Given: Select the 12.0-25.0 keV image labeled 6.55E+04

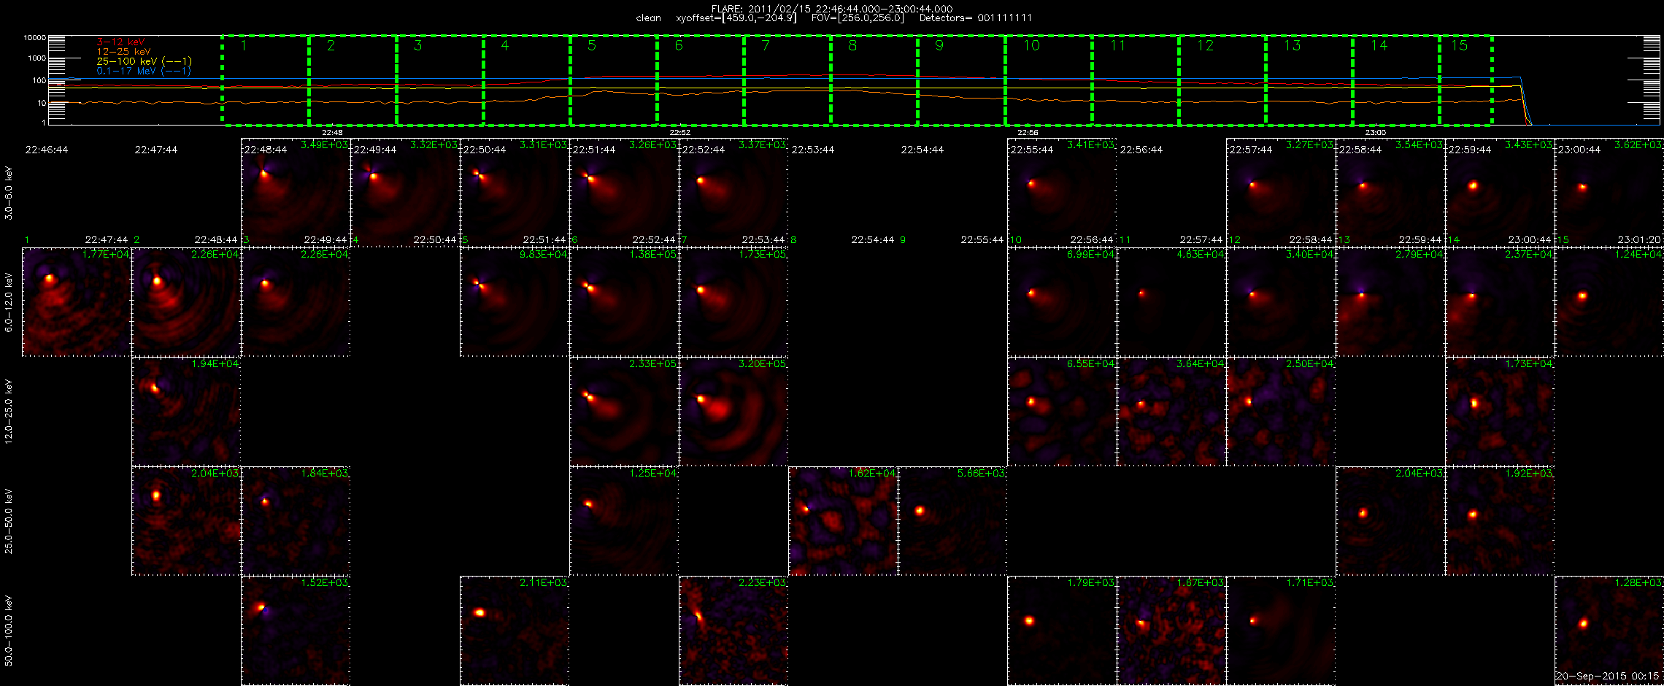Looking at the screenshot, I should point(1062,412).
